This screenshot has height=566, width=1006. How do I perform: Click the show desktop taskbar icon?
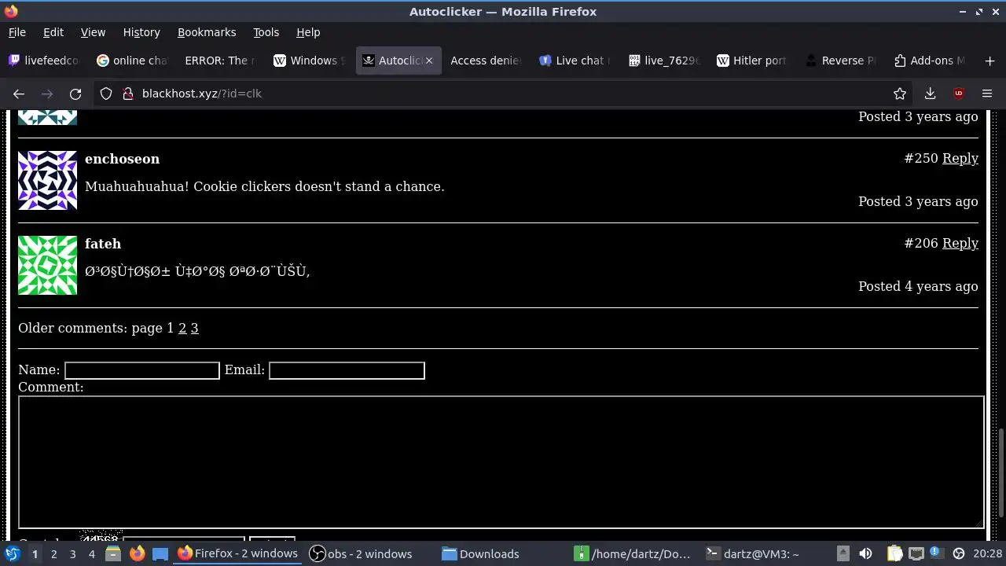[x=160, y=553]
